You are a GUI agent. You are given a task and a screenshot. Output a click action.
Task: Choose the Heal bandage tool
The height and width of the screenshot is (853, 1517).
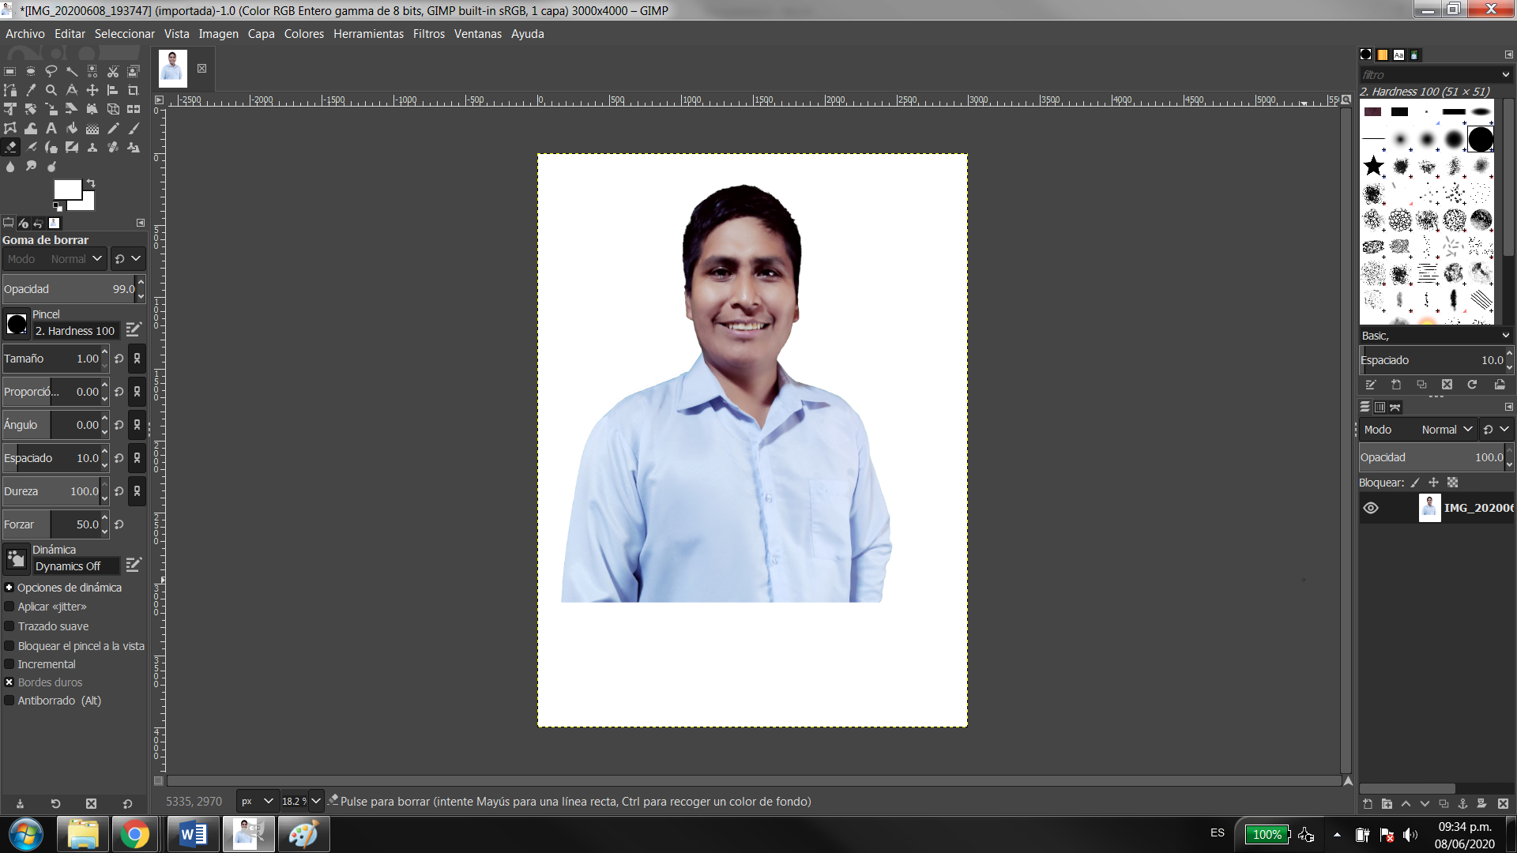113,147
